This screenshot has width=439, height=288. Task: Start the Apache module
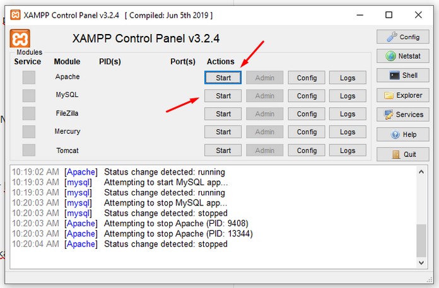click(223, 78)
